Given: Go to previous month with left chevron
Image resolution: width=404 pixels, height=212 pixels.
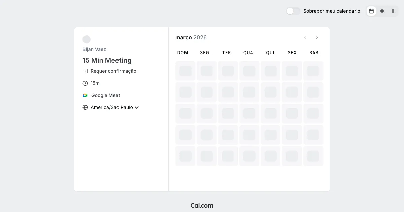Looking at the screenshot, I should coord(305,37).
